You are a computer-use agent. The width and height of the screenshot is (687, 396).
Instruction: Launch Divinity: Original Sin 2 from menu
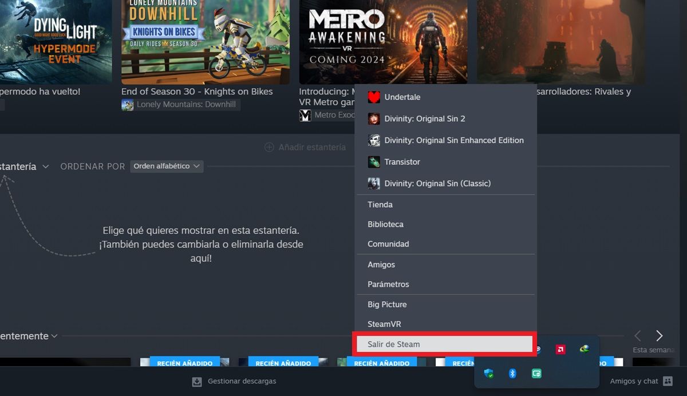[x=445, y=118]
